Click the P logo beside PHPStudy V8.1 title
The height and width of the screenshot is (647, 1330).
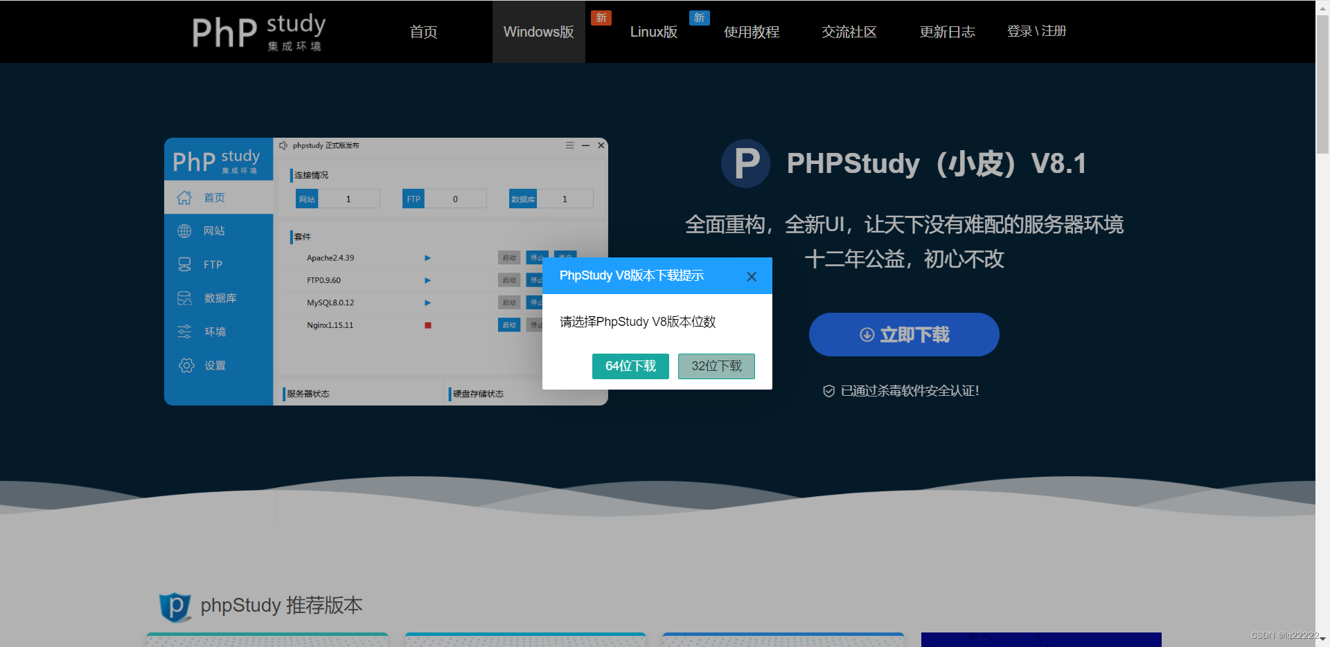pos(745,164)
